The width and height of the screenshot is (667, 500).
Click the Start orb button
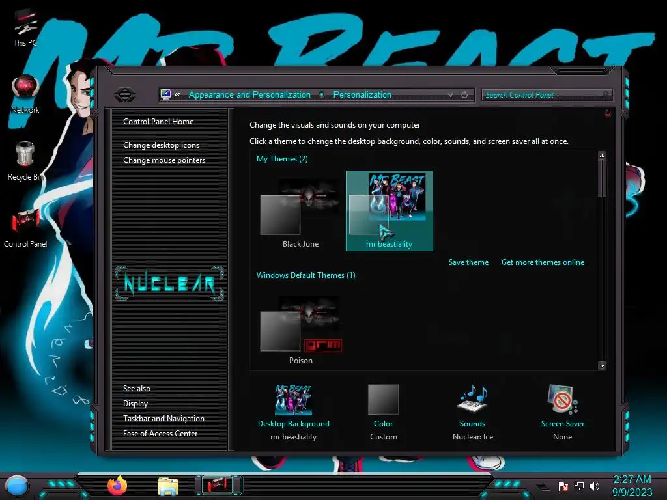(17, 486)
